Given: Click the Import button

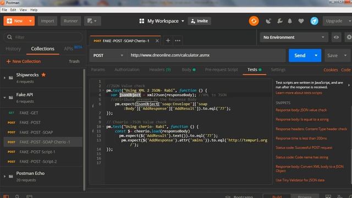Looking at the screenshot, I should [x=47, y=21].
